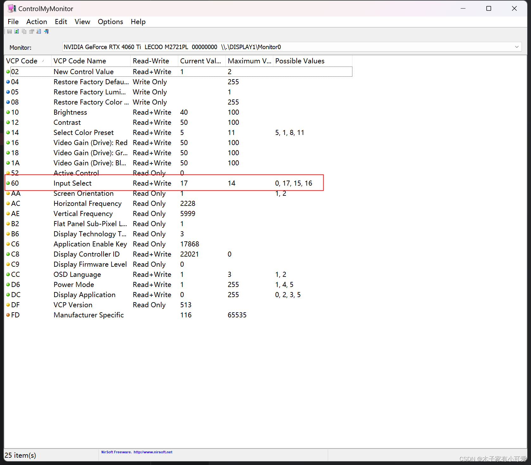
Task: Open the File menu
Action: 13,22
